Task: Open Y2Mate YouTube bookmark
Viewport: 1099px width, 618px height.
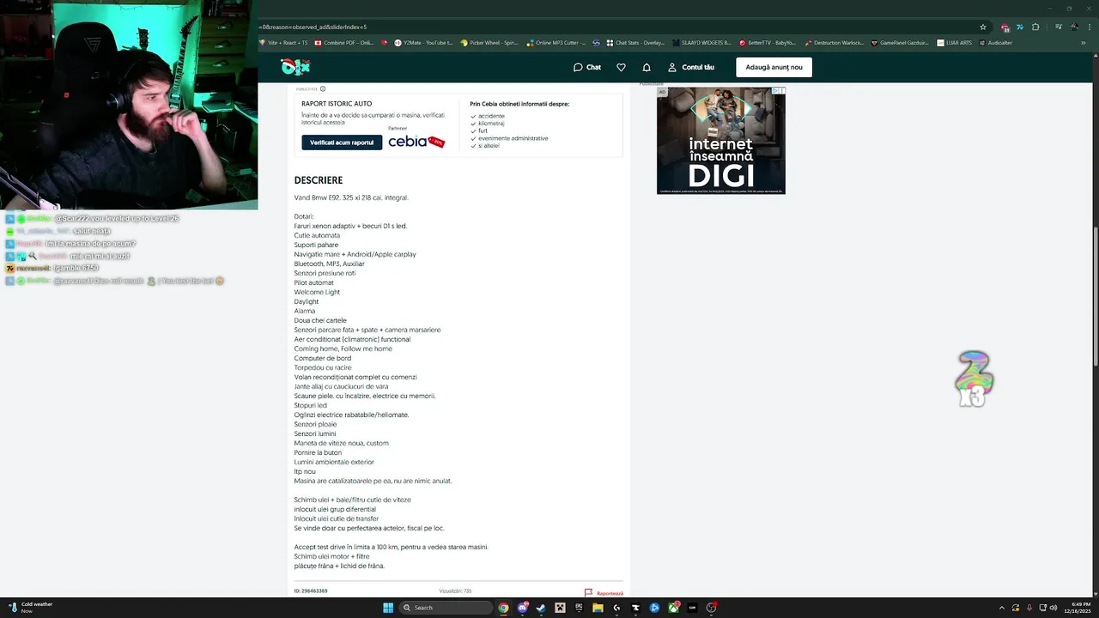Action: 422,42
